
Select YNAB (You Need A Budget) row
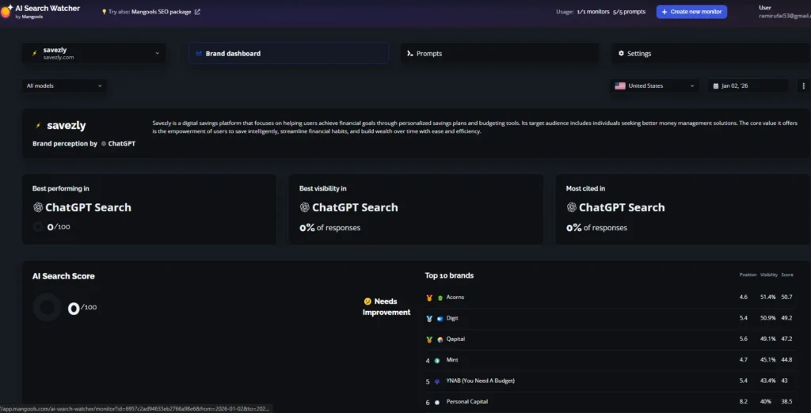pyautogui.click(x=609, y=381)
